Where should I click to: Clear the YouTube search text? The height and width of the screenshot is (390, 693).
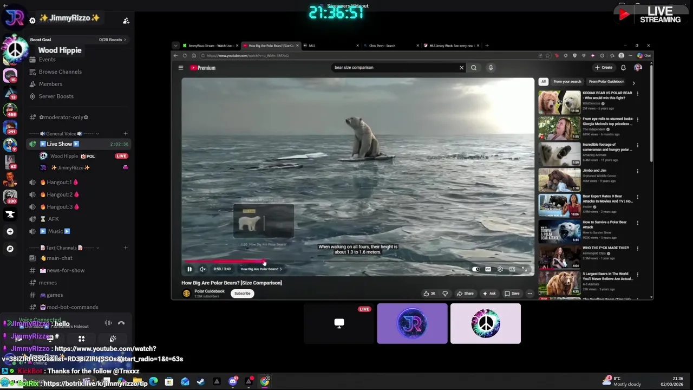(461, 68)
